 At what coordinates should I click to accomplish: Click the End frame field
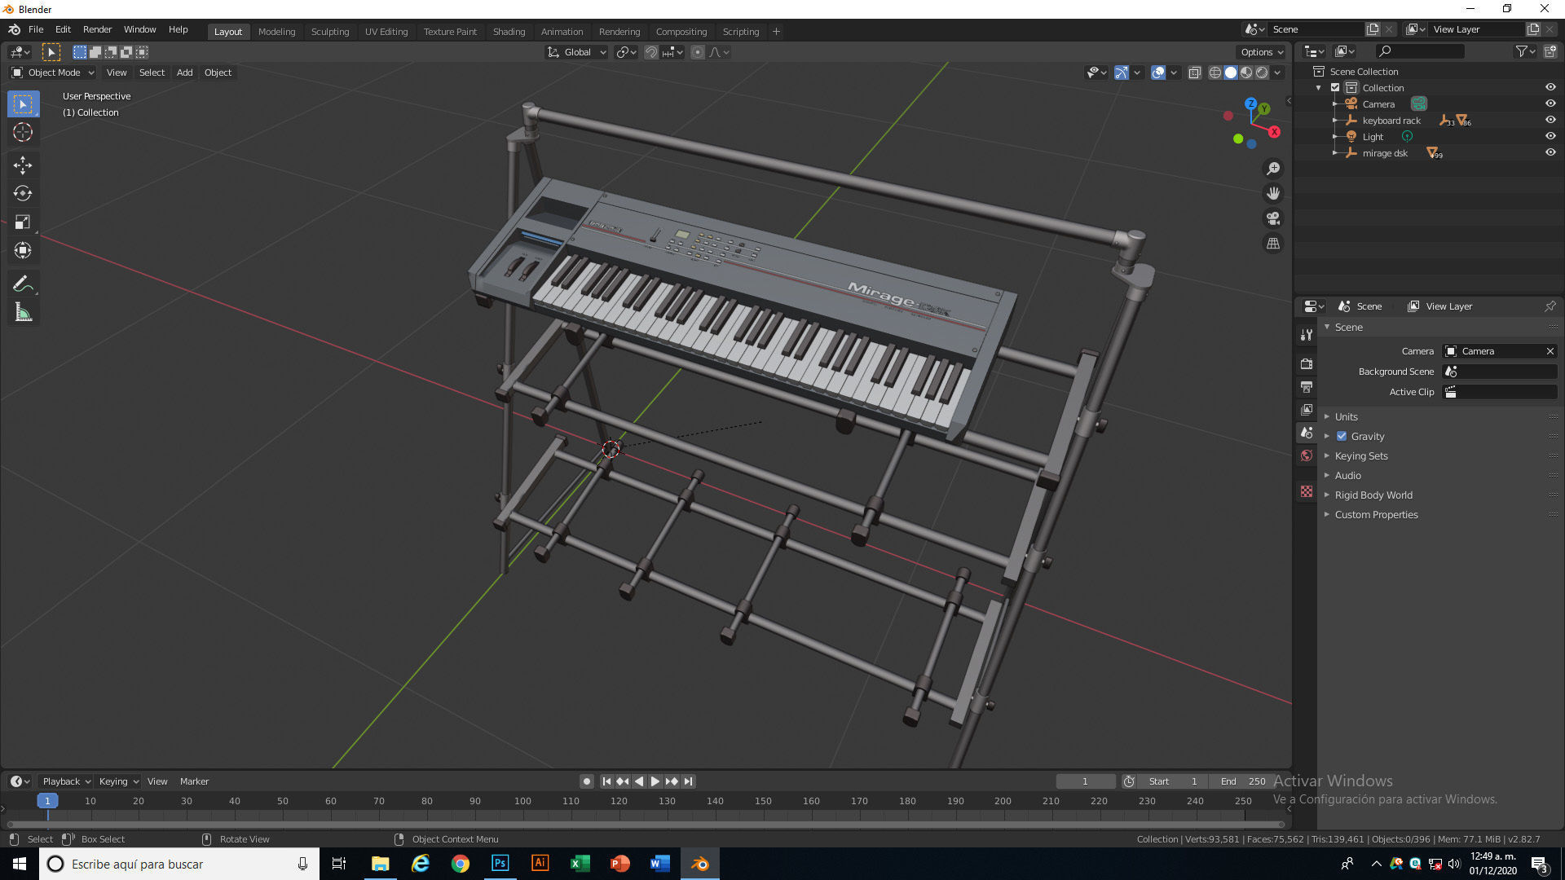click(x=1242, y=781)
